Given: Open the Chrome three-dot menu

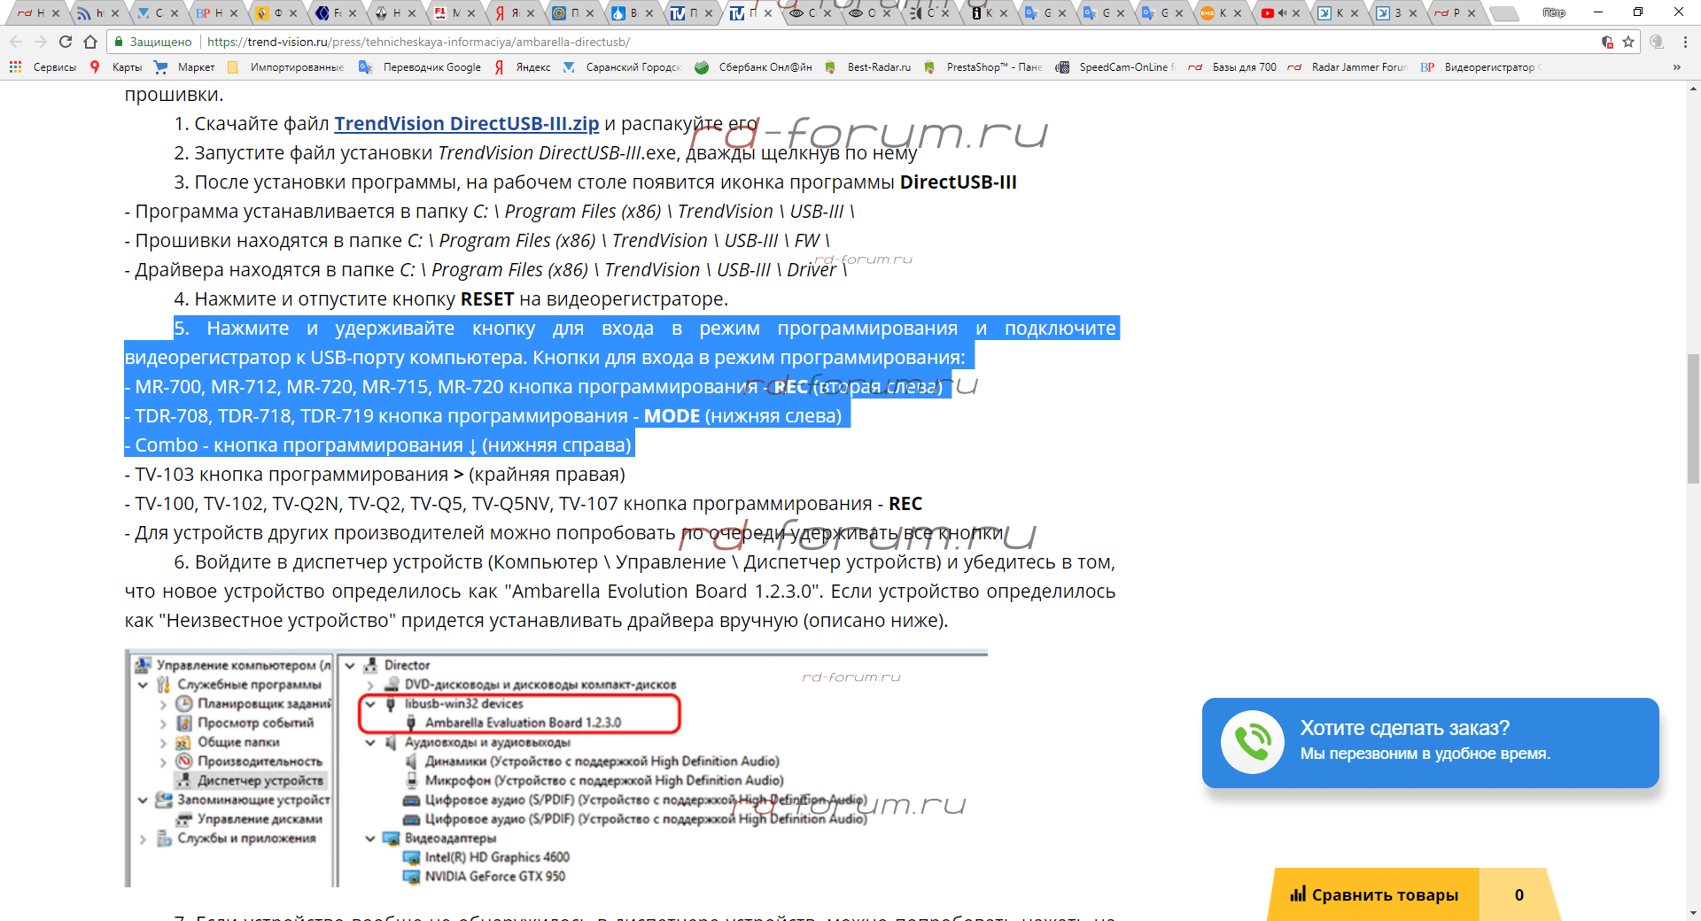Looking at the screenshot, I should pos(1685,42).
